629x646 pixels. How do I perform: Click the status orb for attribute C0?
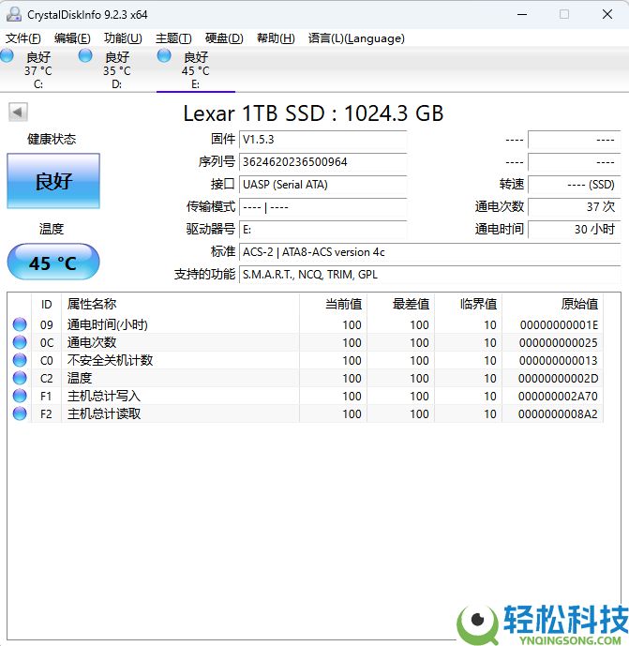(x=20, y=360)
